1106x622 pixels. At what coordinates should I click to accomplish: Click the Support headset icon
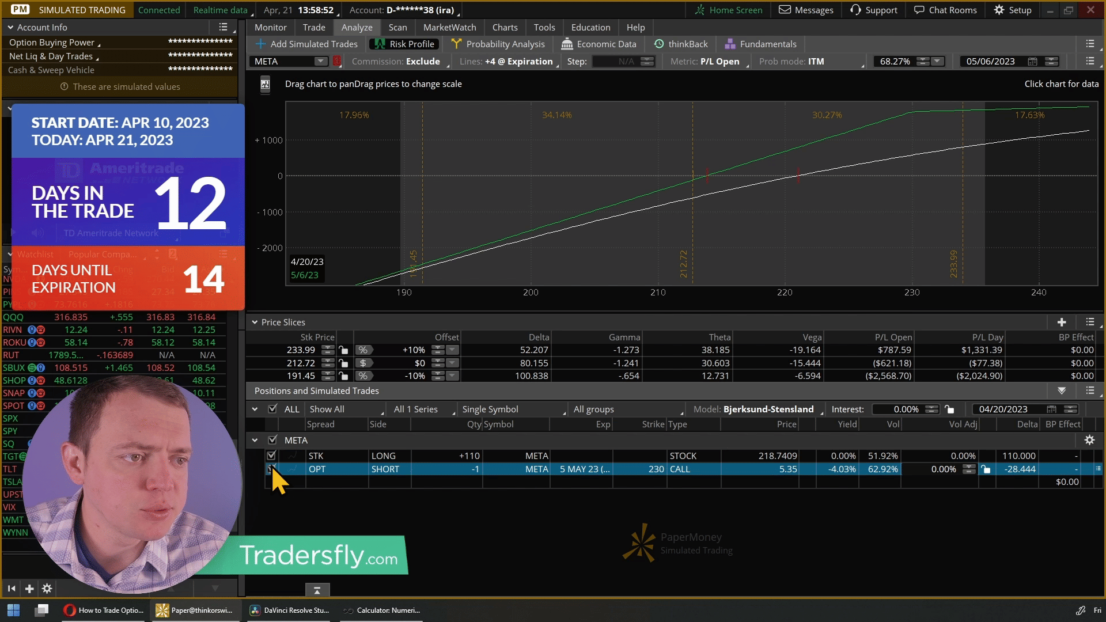[855, 10]
